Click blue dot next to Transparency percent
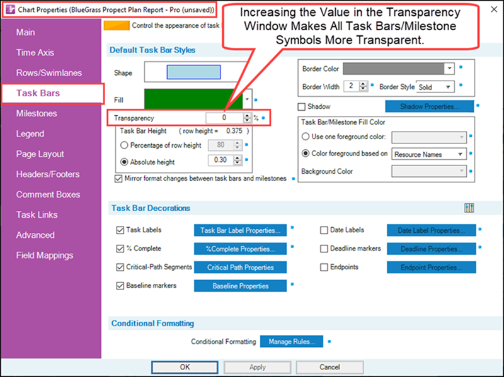Screen dimensions: 504x377 [263, 118]
